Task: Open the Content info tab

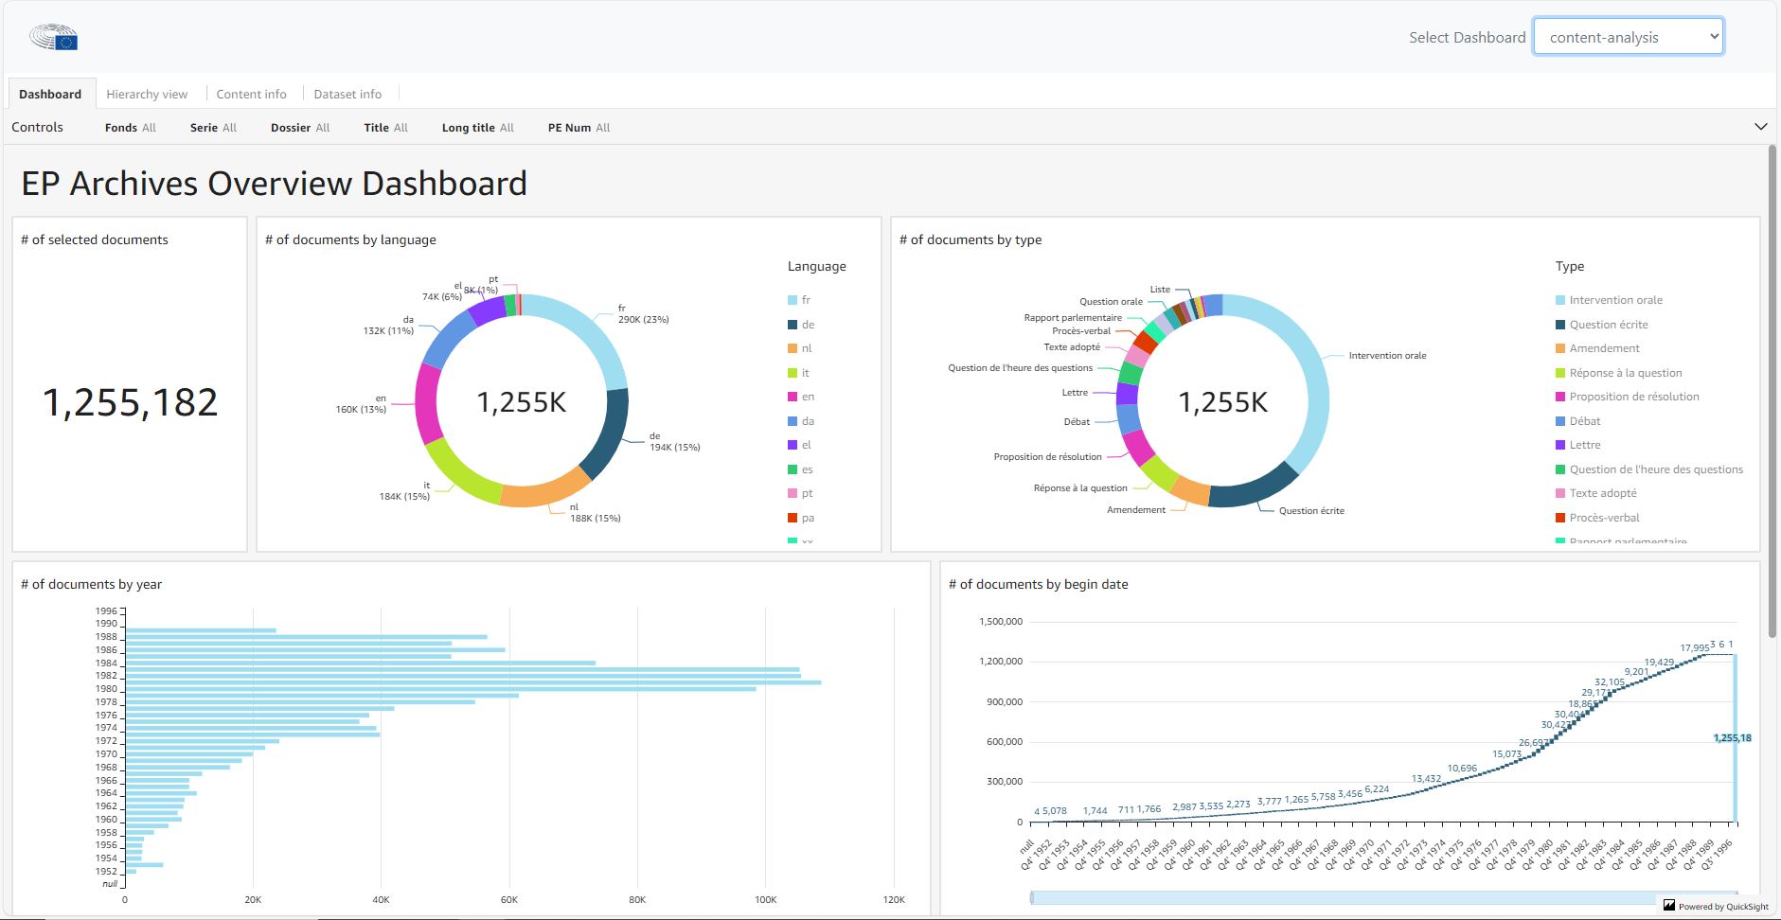Action: tap(251, 94)
